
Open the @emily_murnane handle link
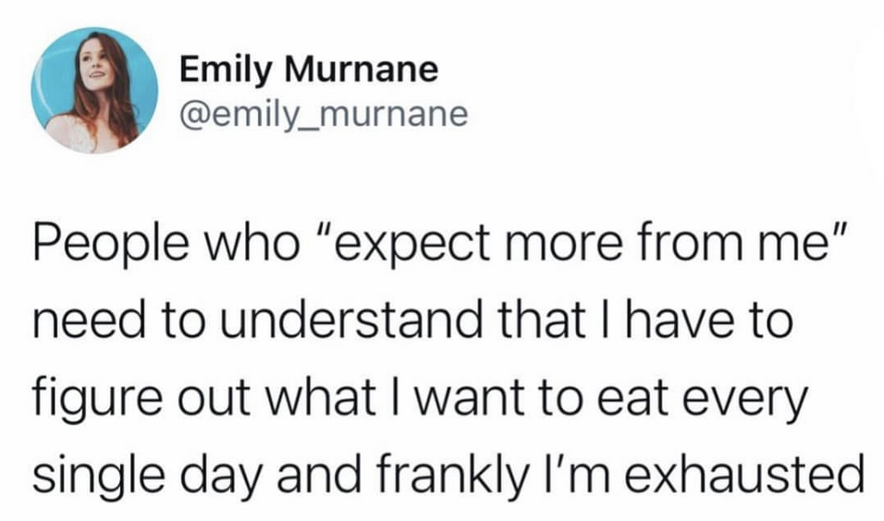pos(324,115)
